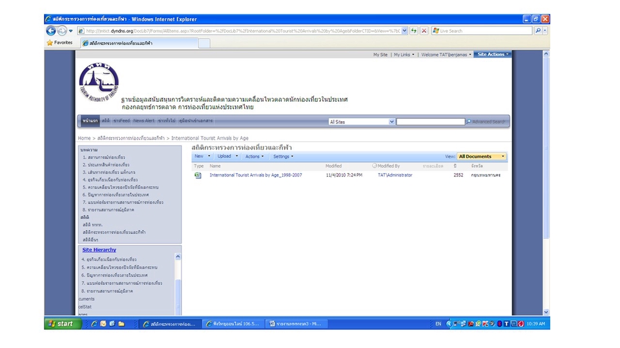Open the All Documents view dropdown
Screen dimensions: 620x348
[481, 157]
